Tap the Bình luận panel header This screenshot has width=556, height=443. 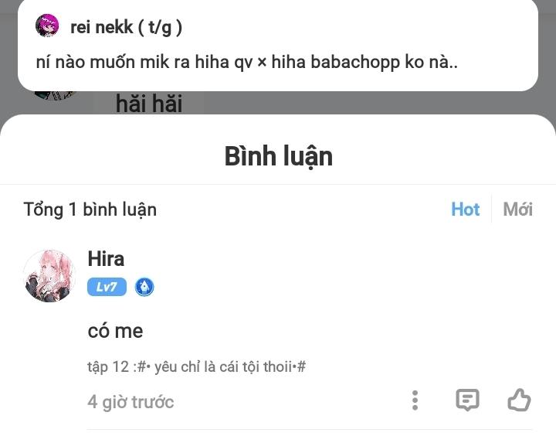278,156
